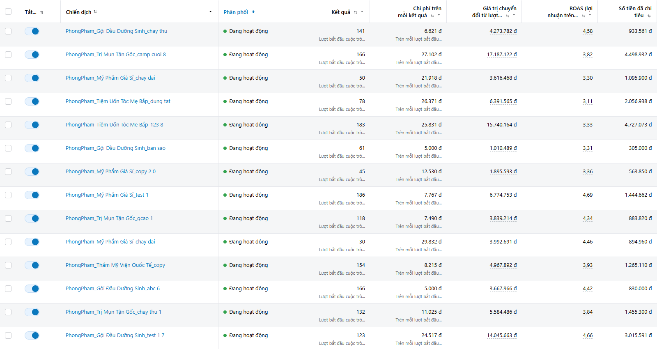Viewport: 657px width, 349px height.
Task: Turn off Gội Đầu Dưỡng Sinh_chay thu campaign toggle
Action: (32, 31)
